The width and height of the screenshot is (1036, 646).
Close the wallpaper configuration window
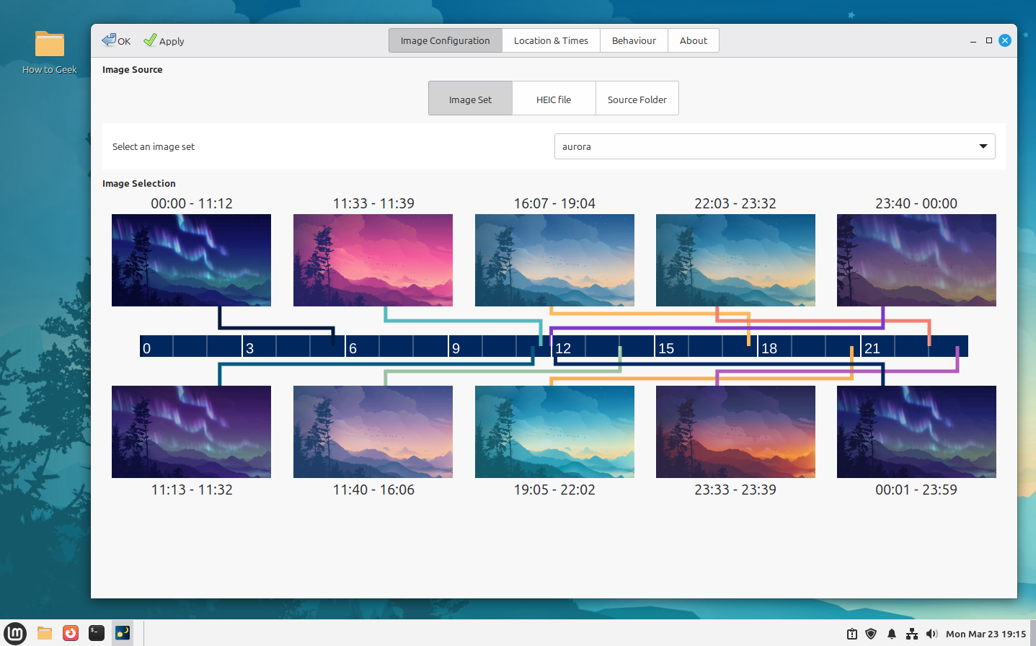coord(1005,40)
